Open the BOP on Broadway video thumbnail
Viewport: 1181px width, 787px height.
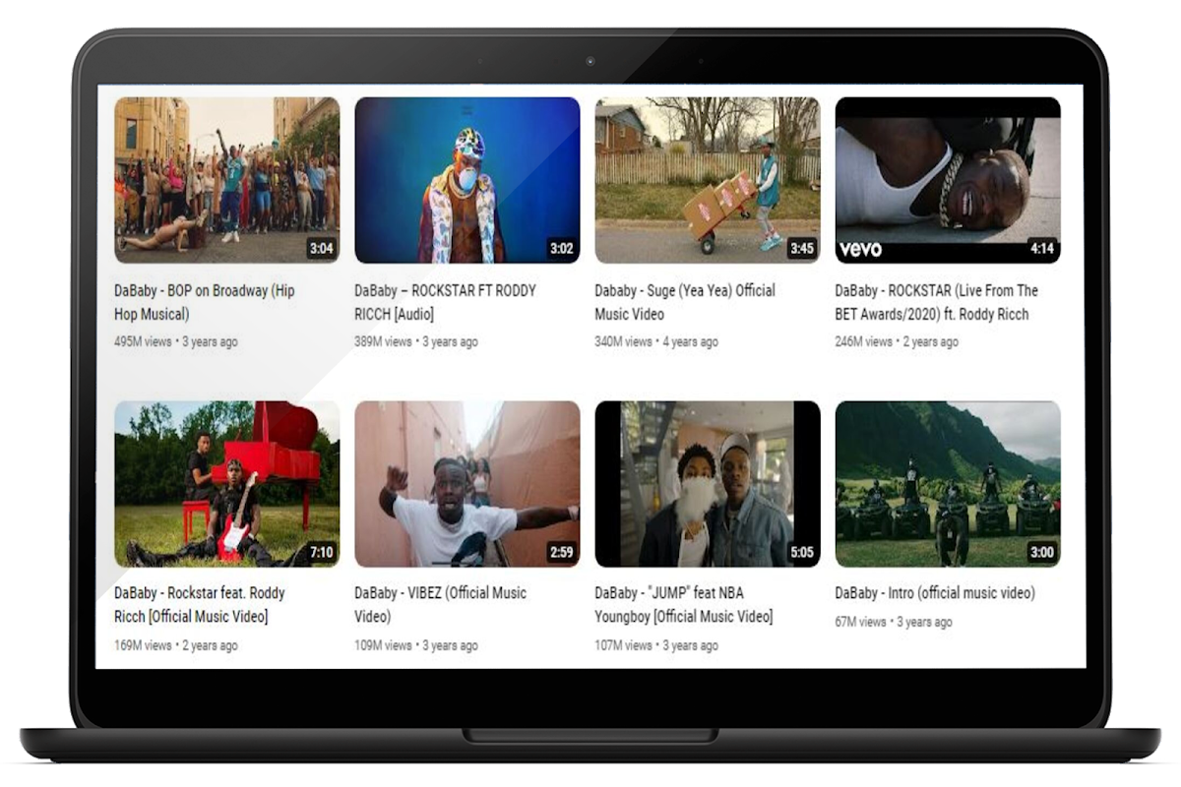[x=227, y=180]
